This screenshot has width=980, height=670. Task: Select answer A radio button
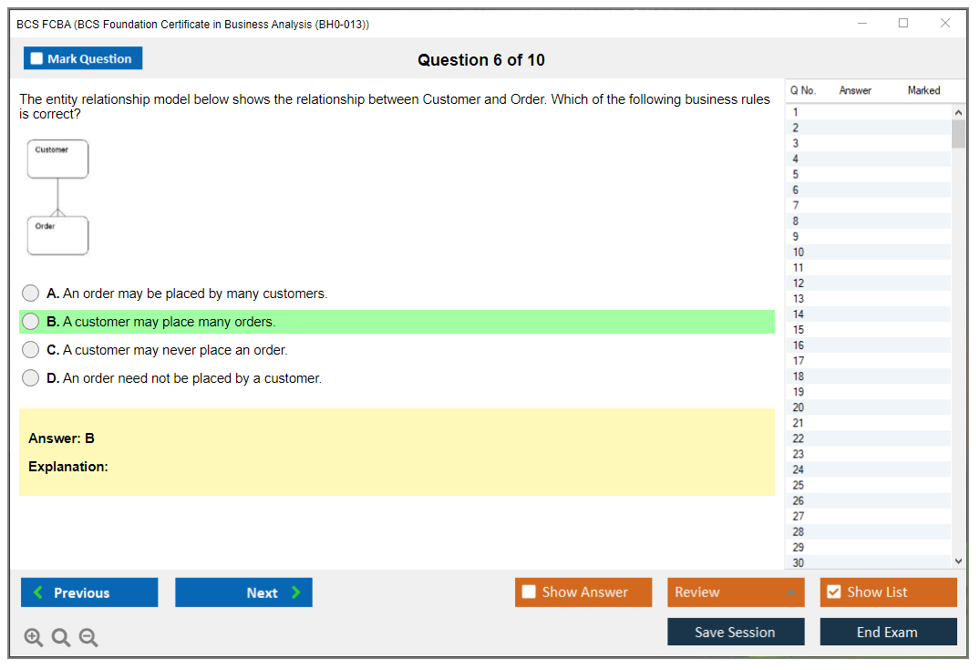click(x=31, y=294)
